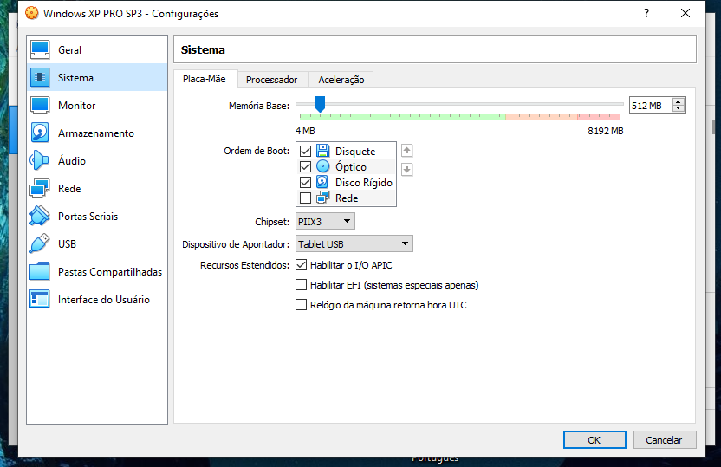Toggle Disquete boot checkbox
721x467 pixels.
coord(305,151)
